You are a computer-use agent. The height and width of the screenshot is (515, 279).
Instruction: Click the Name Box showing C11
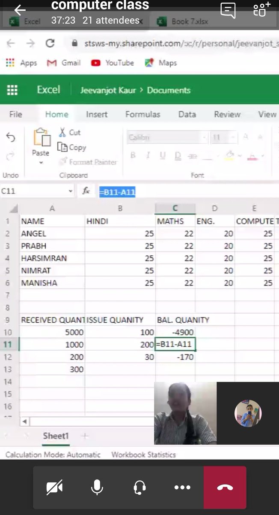coord(33,191)
